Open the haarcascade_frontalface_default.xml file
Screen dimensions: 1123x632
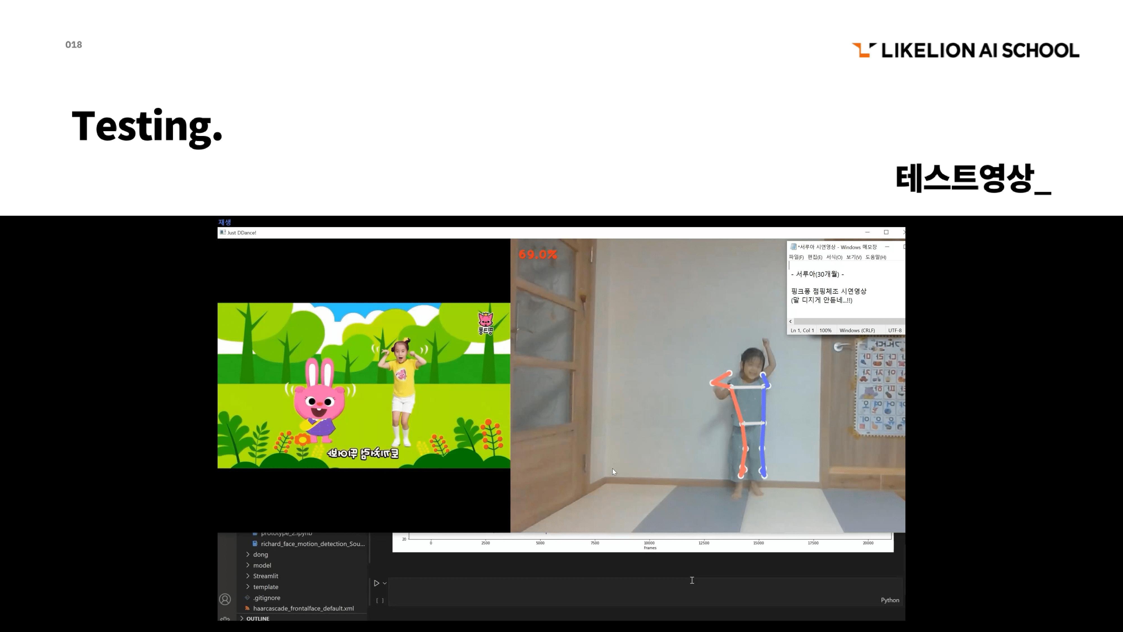point(303,608)
